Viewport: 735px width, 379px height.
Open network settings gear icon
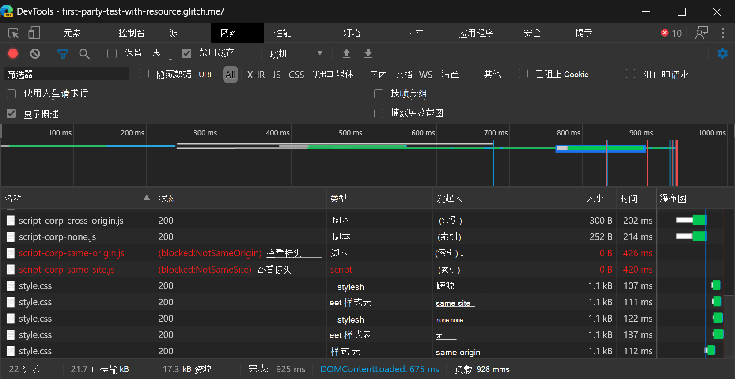point(723,53)
